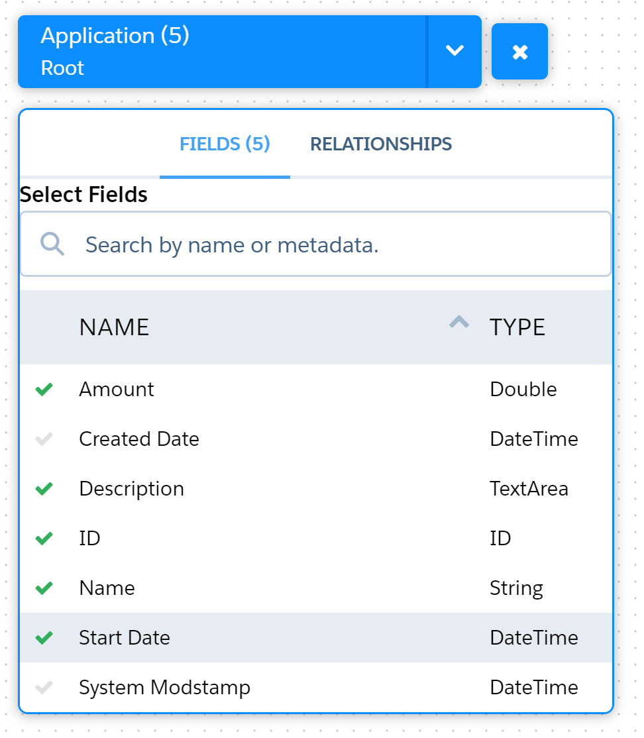Click the System Modstamp row name
The height and width of the screenshot is (738, 644).
point(165,688)
